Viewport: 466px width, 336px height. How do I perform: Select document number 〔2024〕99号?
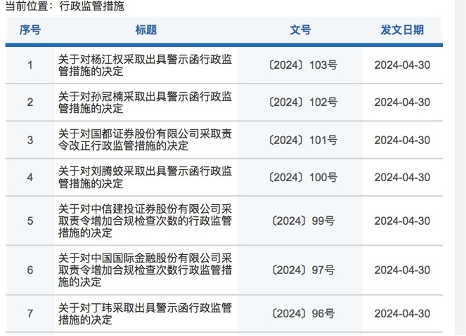pyautogui.click(x=303, y=221)
